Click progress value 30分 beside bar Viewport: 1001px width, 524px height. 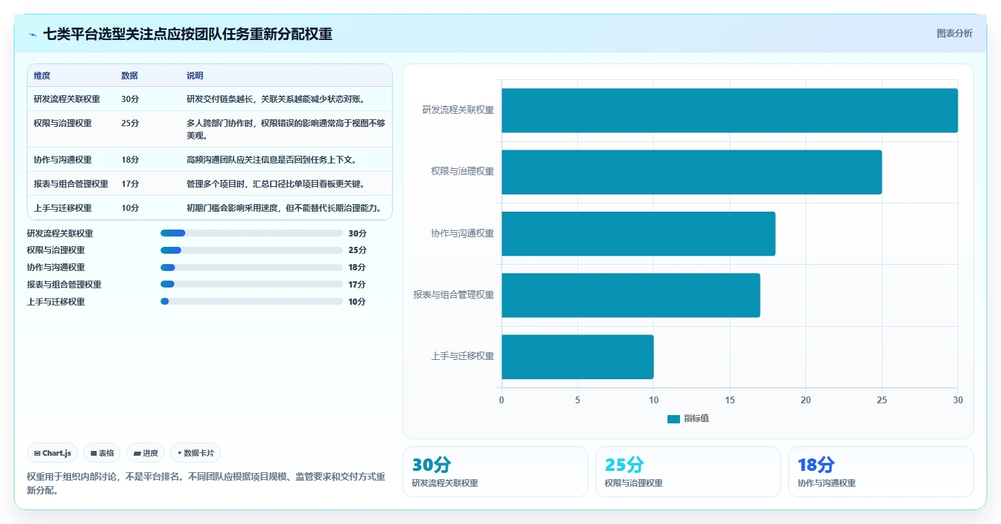(x=358, y=233)
